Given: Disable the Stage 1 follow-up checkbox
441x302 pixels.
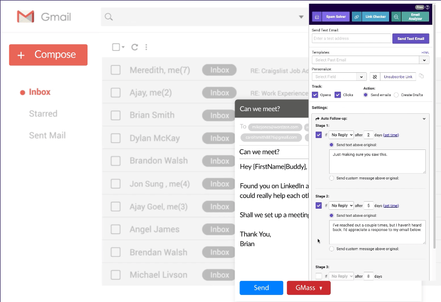Looking at the screenshot, I should click(x=319, y=135).
